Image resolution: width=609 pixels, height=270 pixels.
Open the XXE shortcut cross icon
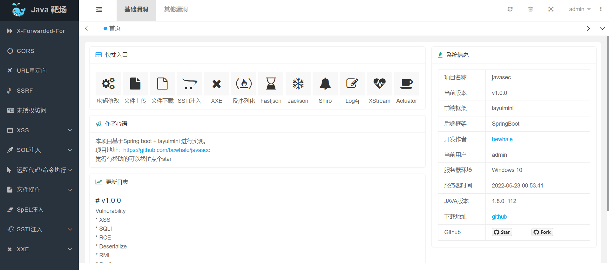pos(217,84)
